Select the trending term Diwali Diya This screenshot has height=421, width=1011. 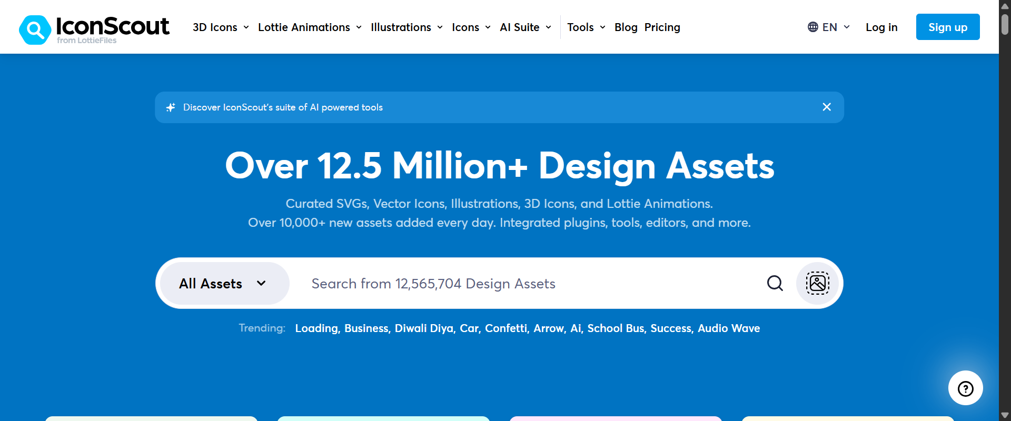[x=425, y=328]
